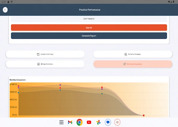Image resolution: width=178 pixels, height=127 pixels.
Task: Click the teal point in first month column
Action: (18, 93)
